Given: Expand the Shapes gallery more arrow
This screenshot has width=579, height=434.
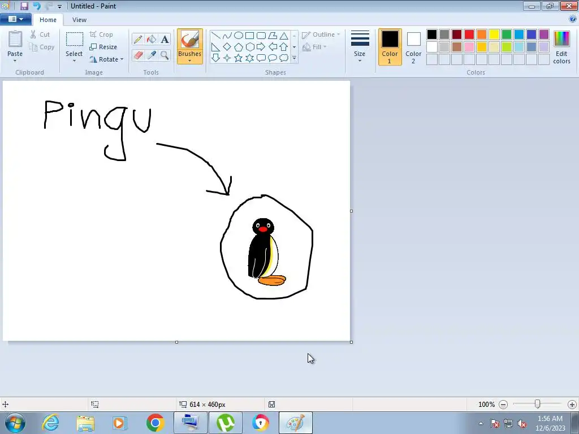Looking at the screenshot, I should click(x=294, y=58).
